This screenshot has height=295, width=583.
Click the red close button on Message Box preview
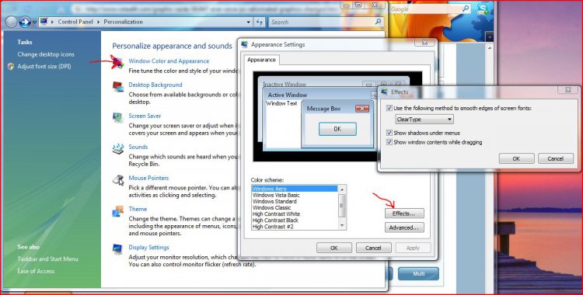(x=361, y=109)
